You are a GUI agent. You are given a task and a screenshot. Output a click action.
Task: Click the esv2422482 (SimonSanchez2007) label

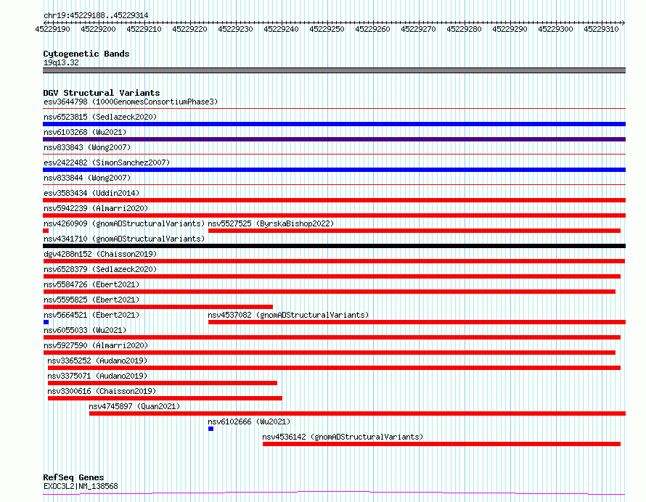click(x=107, y=162)
